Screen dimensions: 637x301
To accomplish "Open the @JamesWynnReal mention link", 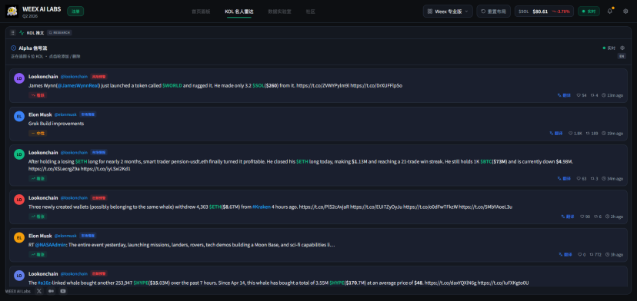I will point(78,85).
